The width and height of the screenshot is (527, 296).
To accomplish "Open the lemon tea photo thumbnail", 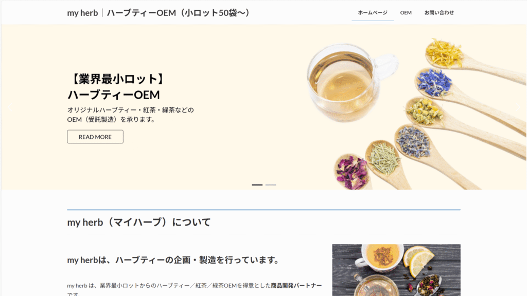I will click(x=396, y=270).
